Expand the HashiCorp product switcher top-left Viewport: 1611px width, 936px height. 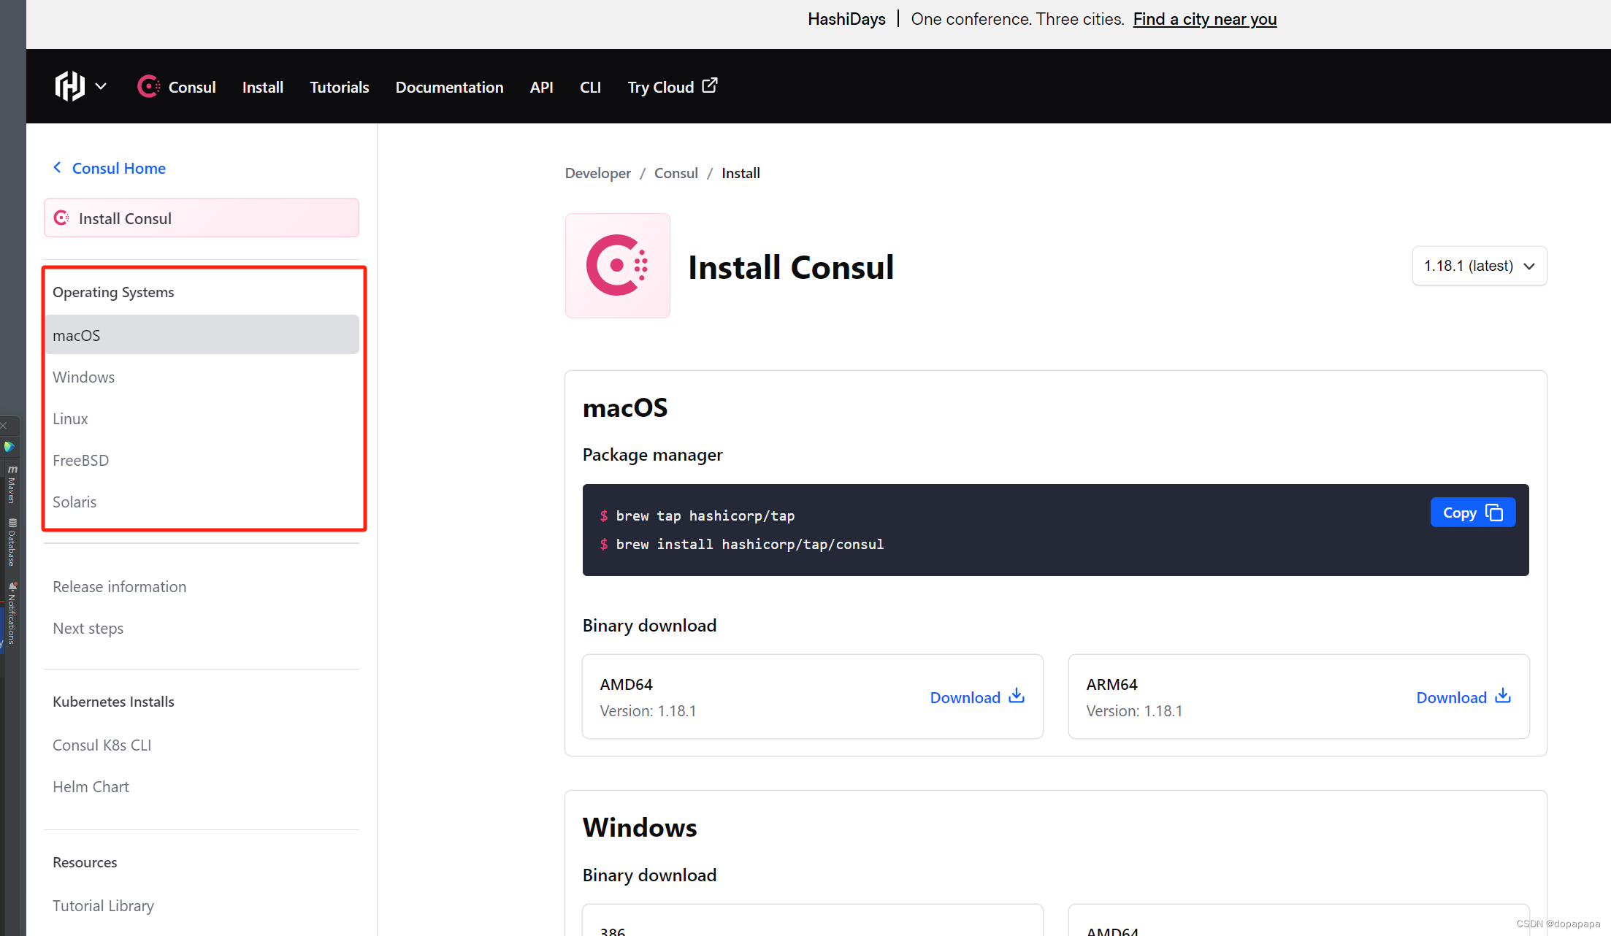[x=78, y=86]
